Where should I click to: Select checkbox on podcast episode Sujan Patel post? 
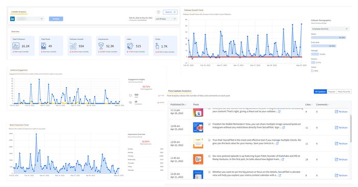209,156
